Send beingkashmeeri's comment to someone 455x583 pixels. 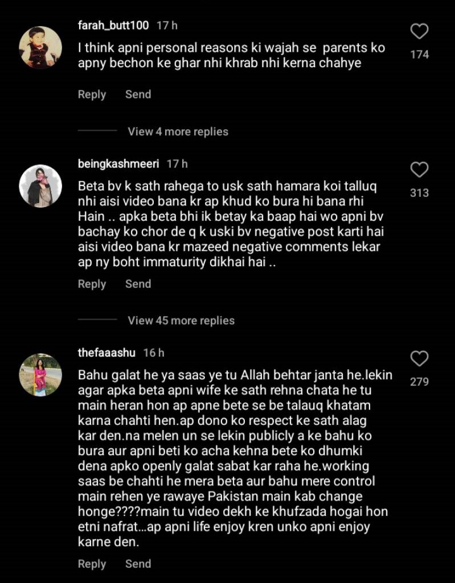(138, 284)
